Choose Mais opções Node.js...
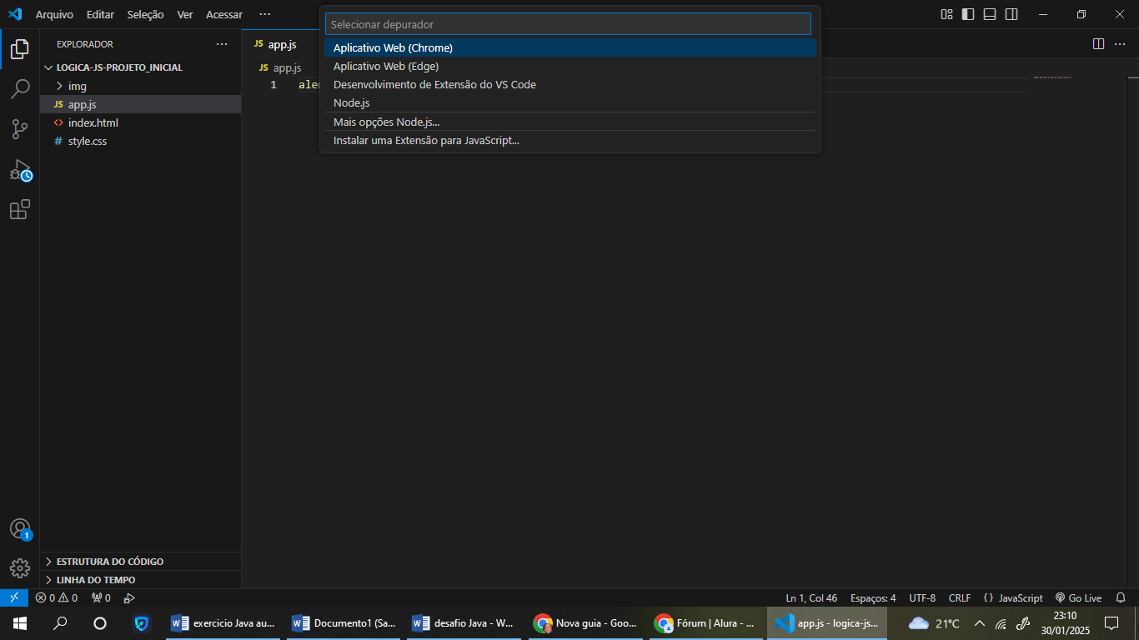The image size is (1139, 640). point(570,122)
